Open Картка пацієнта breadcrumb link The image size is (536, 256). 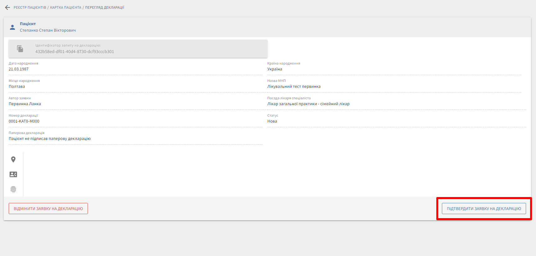66,7
